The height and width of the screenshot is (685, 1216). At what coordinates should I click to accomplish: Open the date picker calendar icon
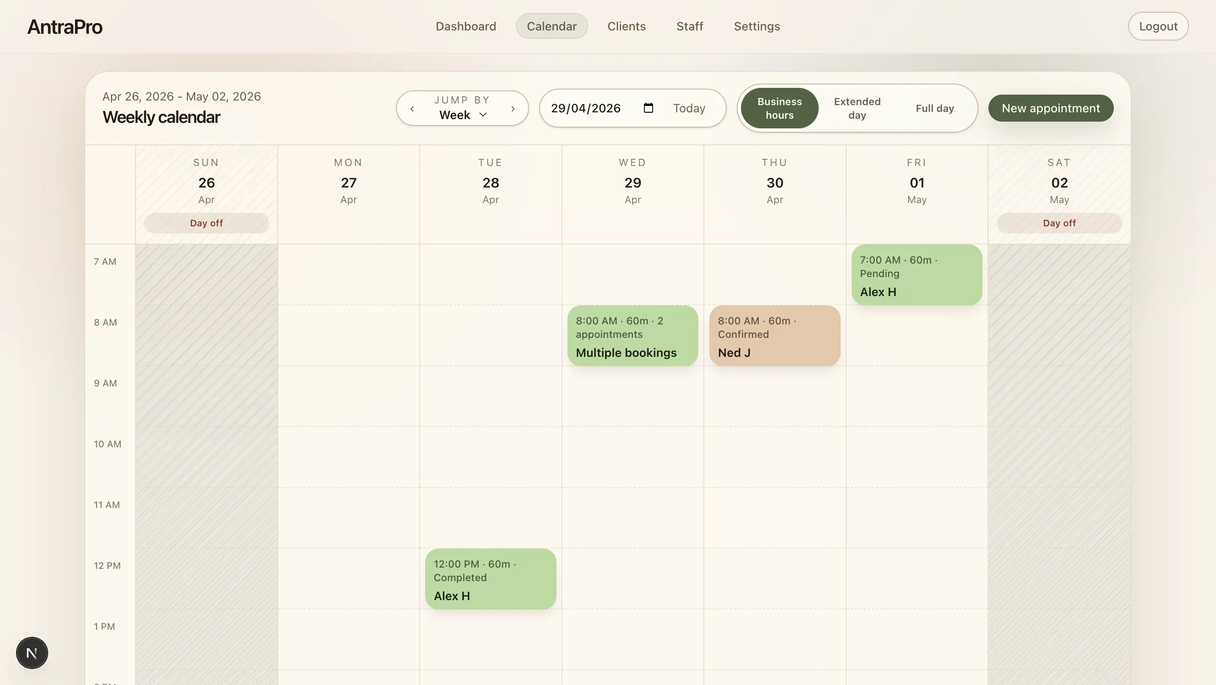point(648,108)
